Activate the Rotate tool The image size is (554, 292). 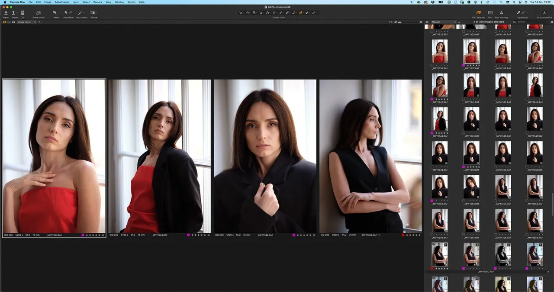267,13
